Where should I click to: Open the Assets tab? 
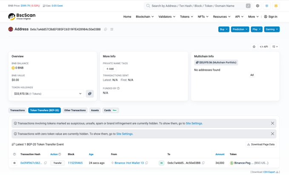tap(95, 110)
